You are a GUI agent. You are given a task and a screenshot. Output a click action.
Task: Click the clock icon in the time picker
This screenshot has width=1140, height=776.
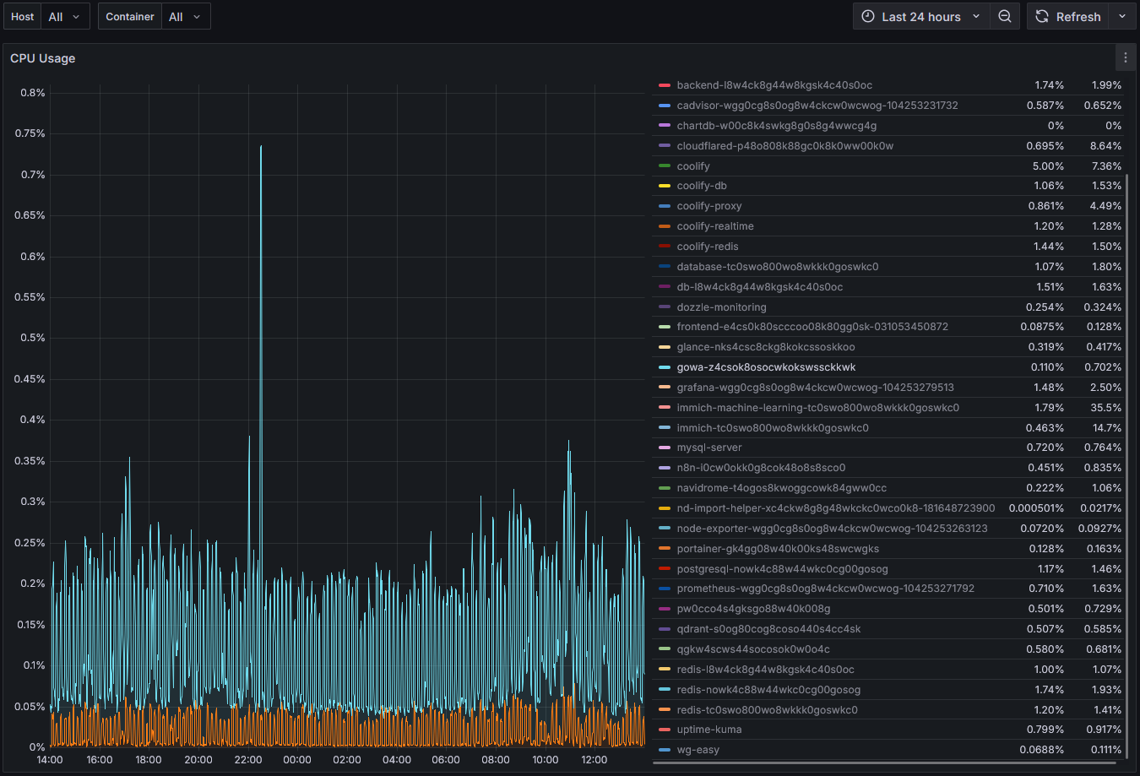coord(867,16)
